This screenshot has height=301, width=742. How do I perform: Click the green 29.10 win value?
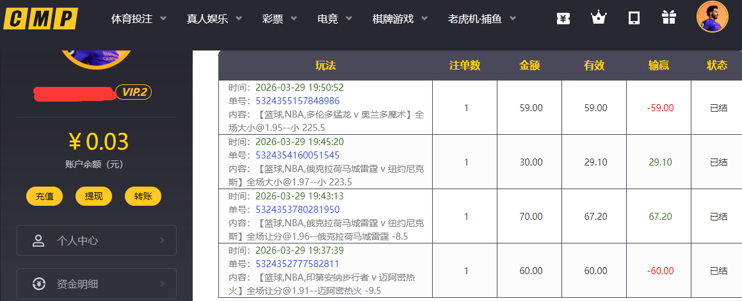[660, 162]
